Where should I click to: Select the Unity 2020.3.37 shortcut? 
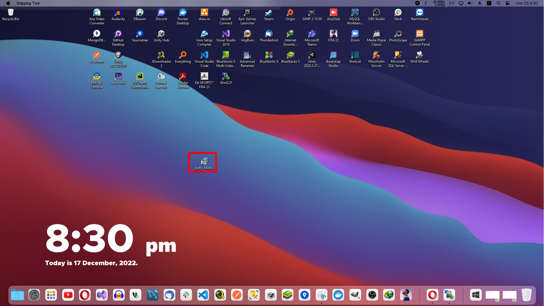tap(312, 59)
